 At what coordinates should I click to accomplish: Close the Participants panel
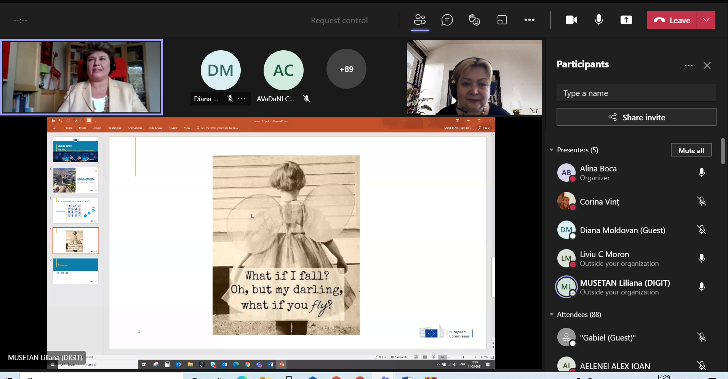pos(707,66)
